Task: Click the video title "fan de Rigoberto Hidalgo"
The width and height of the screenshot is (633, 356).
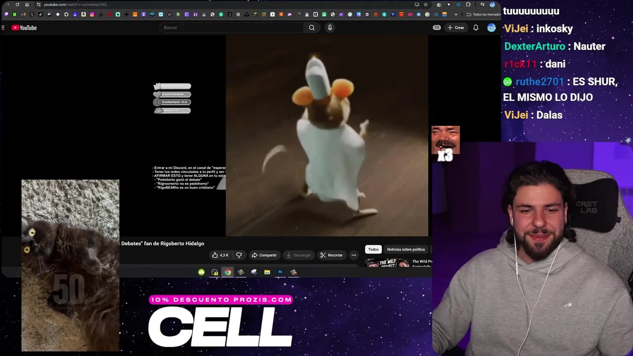Action: (174, 243)
